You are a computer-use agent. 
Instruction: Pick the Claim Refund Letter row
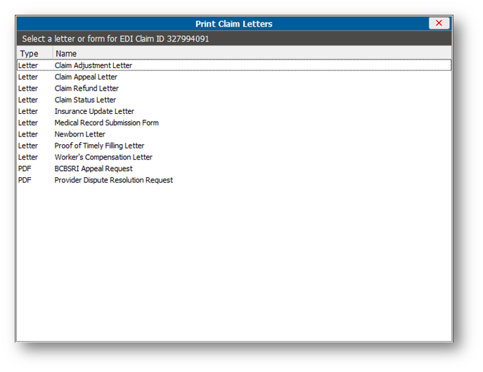86,89
